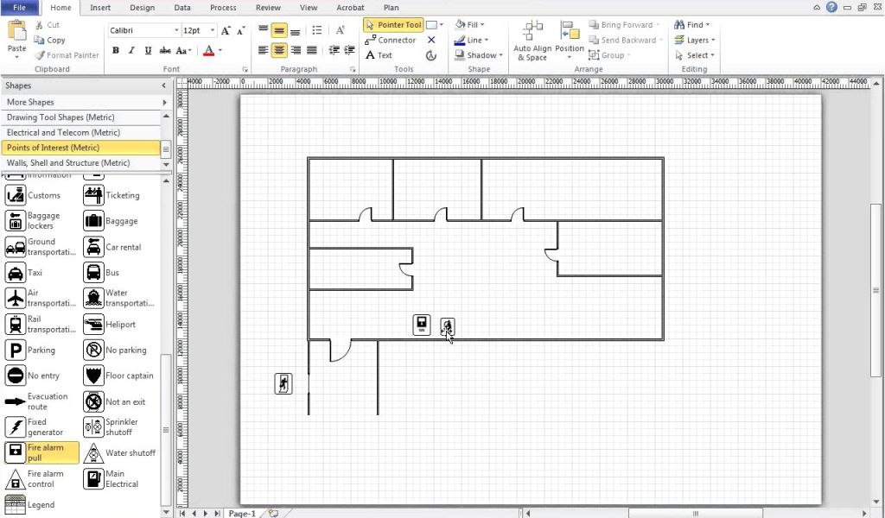This screenshot has width=885, height=518.
Task: Open Electrical and Telecom (Metric) stencil
Action: pyautogui.click(x=63, y=133)
